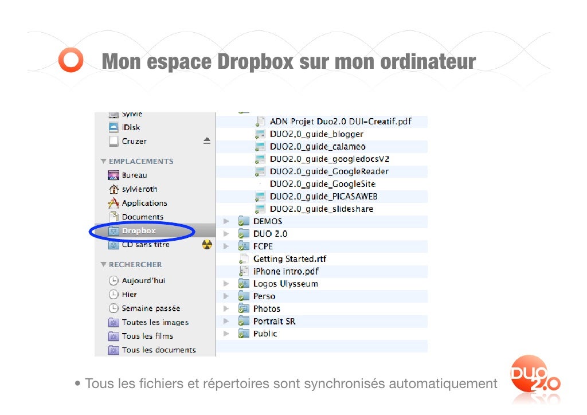587x415 pixels.
Task: Click the DUO 2.0 folder icon
Action: click(244, 234)
